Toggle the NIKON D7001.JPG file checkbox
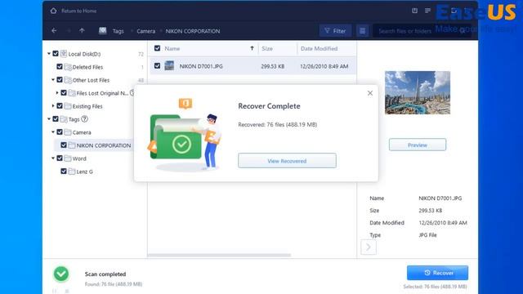The height and width of the screenshot is (294, 523). pyautogui.click(x=158, y=66)
